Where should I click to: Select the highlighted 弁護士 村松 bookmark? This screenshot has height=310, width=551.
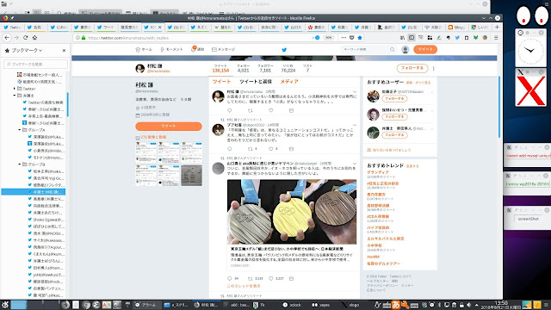[33, 192]
